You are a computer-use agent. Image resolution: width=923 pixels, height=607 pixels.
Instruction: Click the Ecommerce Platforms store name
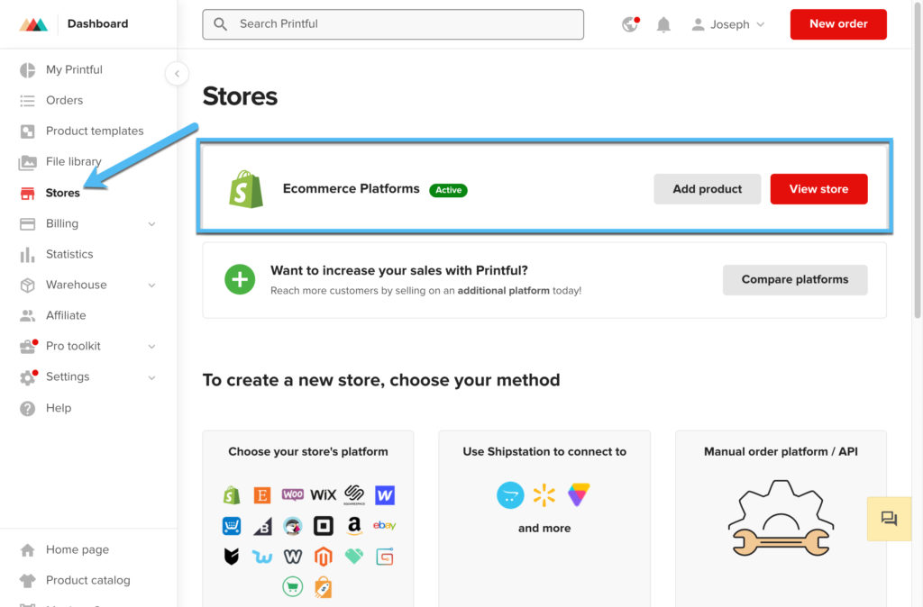352,189
